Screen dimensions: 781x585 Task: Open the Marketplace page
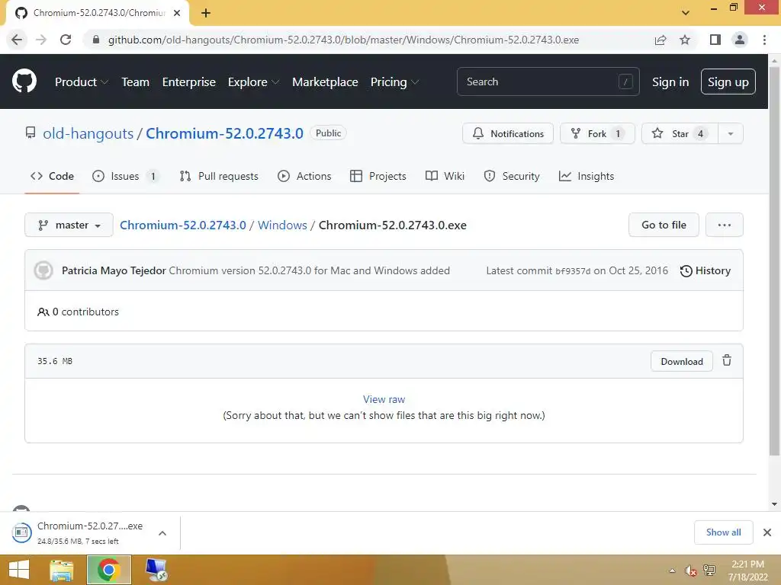(325, 82)
